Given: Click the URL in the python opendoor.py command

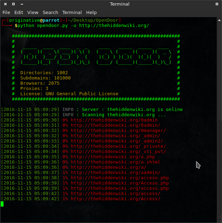Looking at the screenshot, I should click(114, 26).
